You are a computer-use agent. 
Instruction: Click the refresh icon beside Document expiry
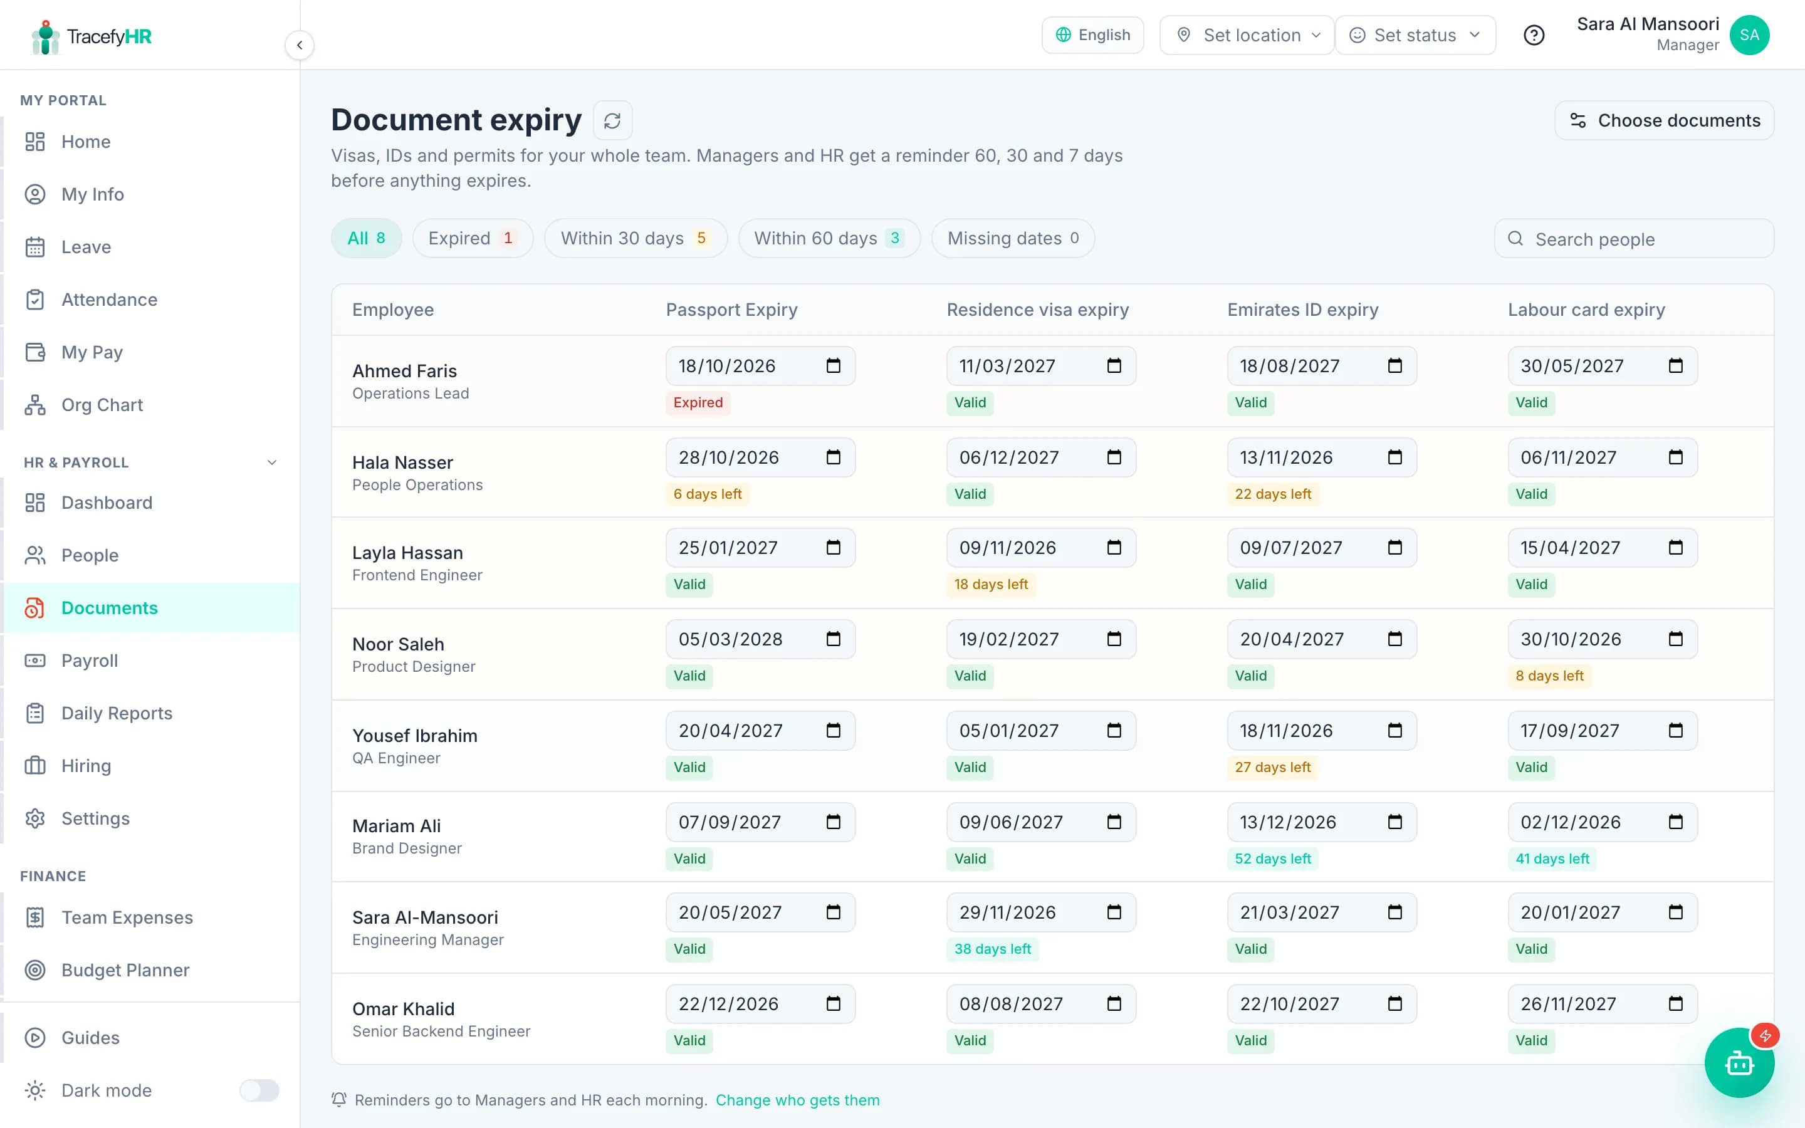[x=612, y=120]
